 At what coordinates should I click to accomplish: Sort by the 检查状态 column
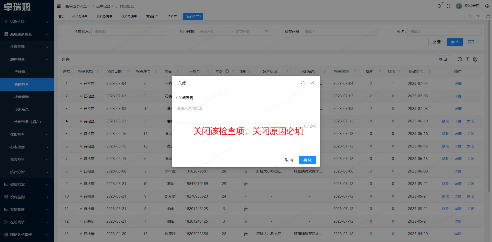pos(98,71)
